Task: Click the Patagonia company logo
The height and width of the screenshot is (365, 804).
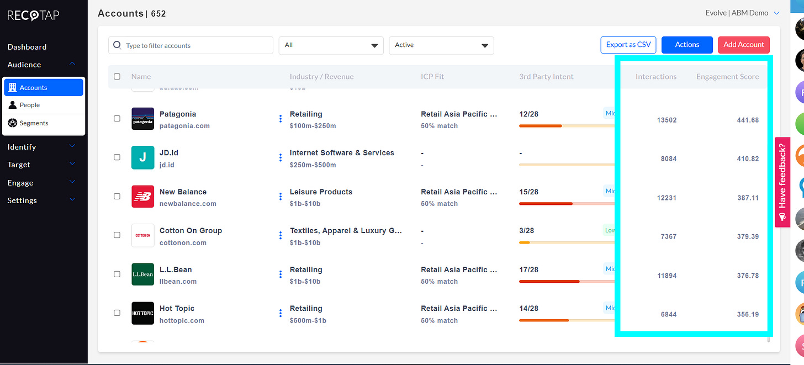Action: (x=142, y=119)
